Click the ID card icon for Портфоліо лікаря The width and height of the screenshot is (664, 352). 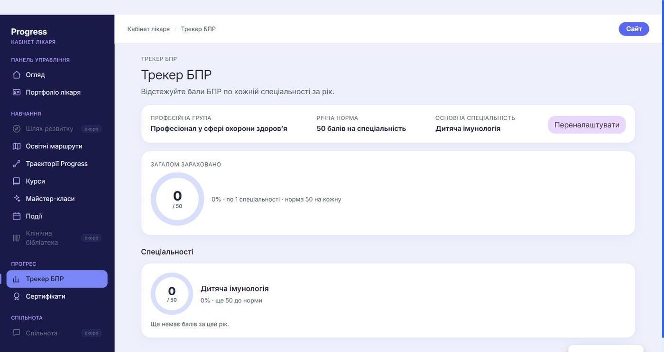pyautogui.click(x=17, y=92)
